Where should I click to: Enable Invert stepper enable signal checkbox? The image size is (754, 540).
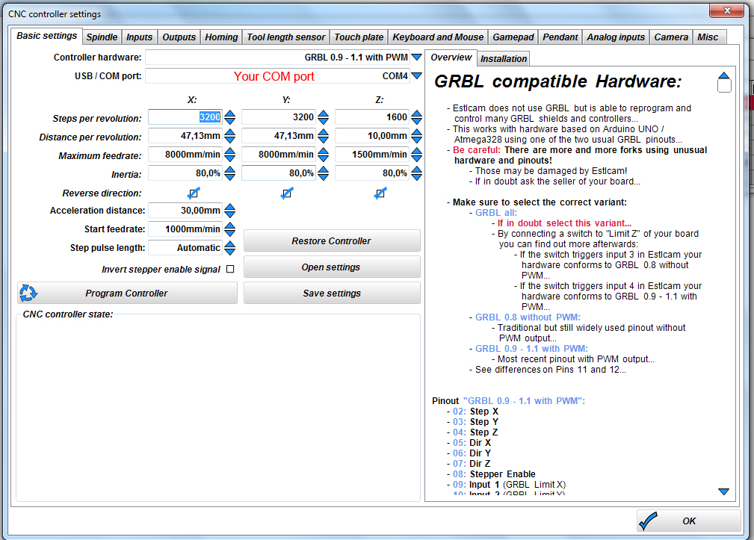pos(230,270)
